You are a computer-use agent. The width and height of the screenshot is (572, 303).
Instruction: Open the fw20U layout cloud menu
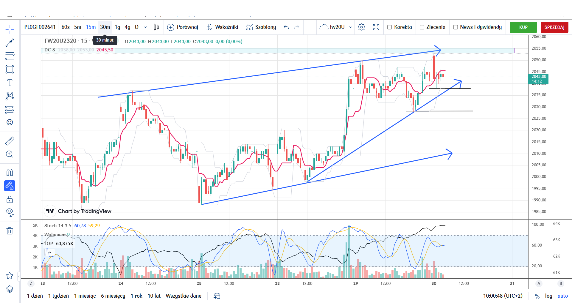[x=332, y=27]
